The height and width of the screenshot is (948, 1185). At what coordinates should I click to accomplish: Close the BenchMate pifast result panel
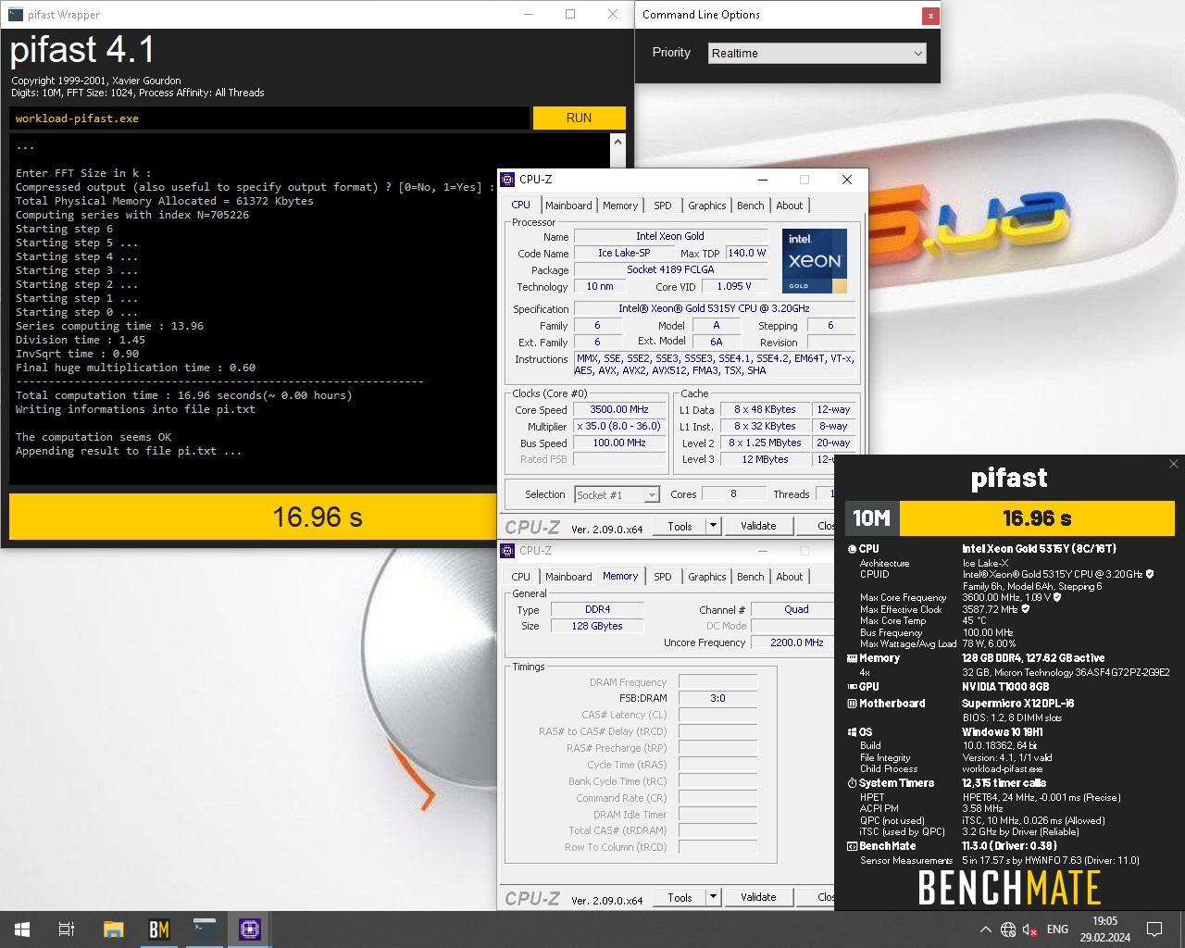(x=1174, y=464)
